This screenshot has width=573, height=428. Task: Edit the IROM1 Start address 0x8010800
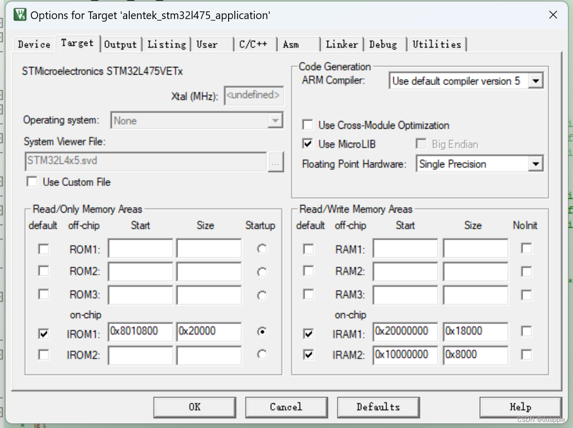pos(141,332)
